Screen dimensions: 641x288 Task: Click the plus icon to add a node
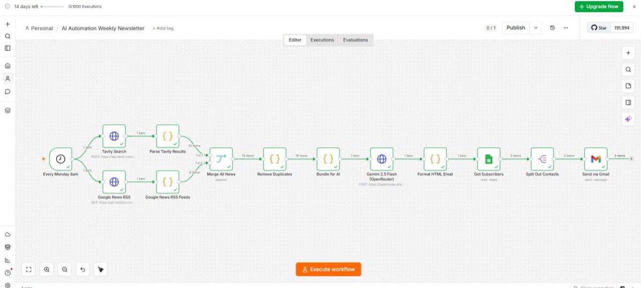628,53
